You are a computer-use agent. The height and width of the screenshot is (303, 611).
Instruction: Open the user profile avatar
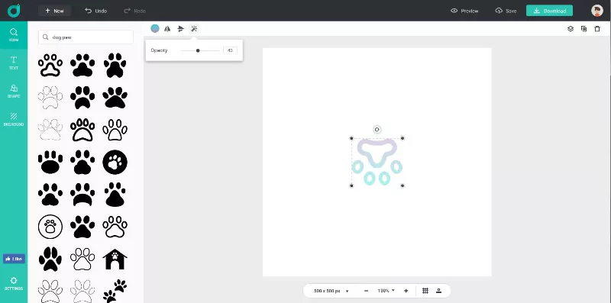(597, 11)
